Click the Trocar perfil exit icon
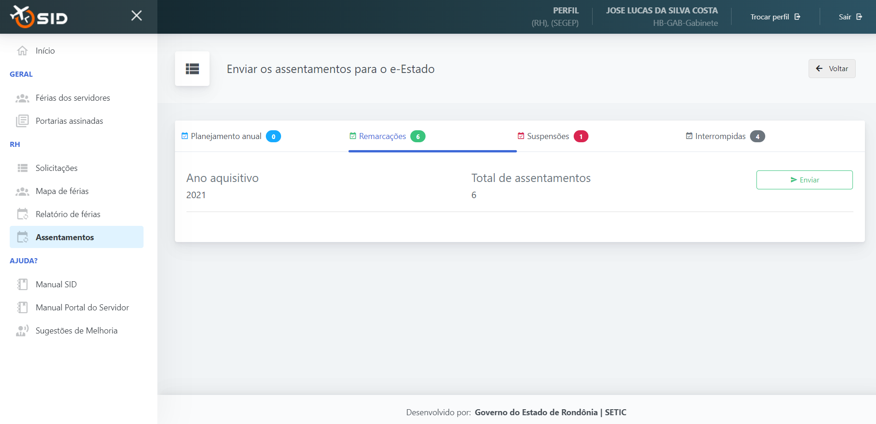Viewport: 876px width, 424px height. 797,17
